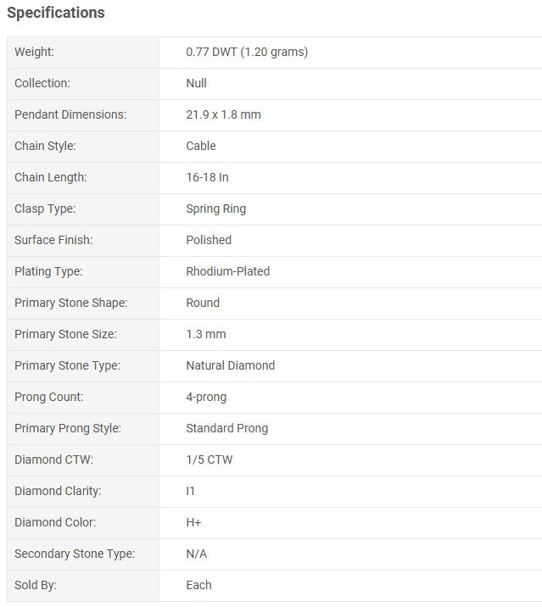Click the 1/5 CTW diamond value
This screenshot has height=607, width=542.
210,459
